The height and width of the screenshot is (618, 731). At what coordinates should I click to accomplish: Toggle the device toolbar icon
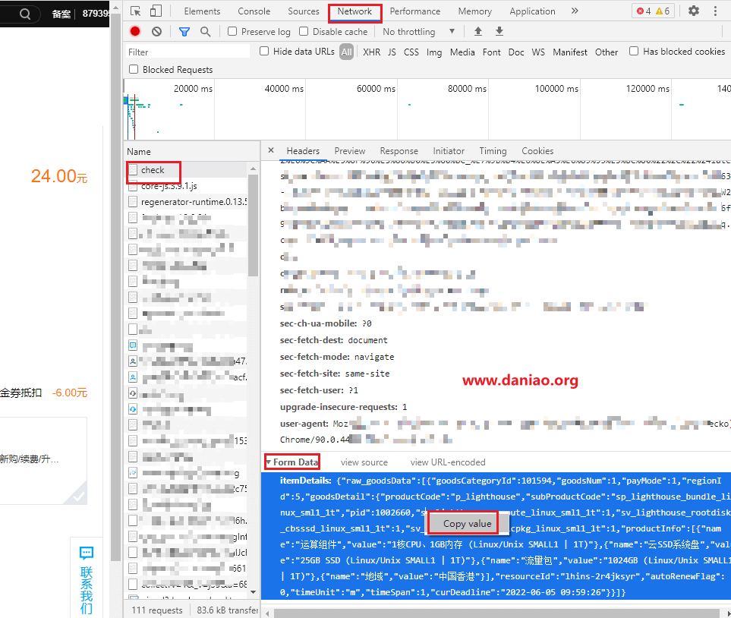tap(156, 11)
